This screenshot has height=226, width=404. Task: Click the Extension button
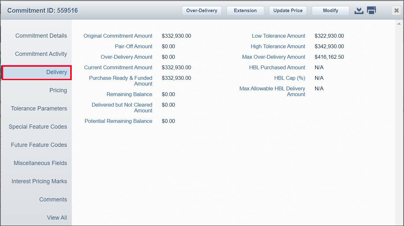point(245,11)
